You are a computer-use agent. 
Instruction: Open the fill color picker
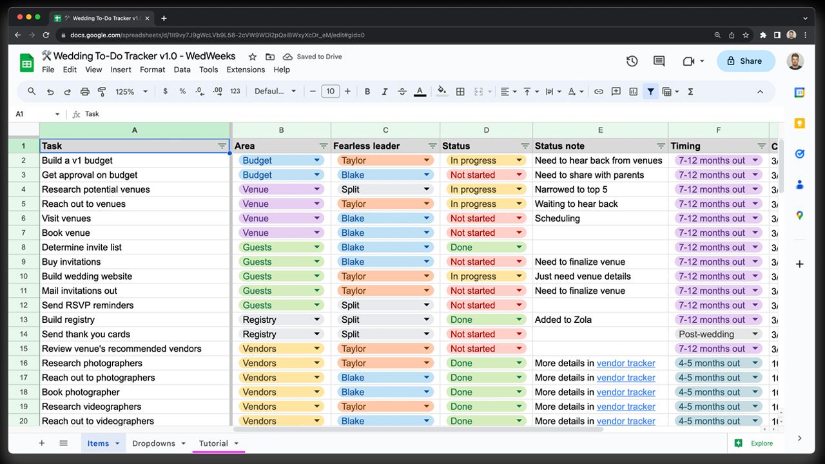(x=442, y=91)
